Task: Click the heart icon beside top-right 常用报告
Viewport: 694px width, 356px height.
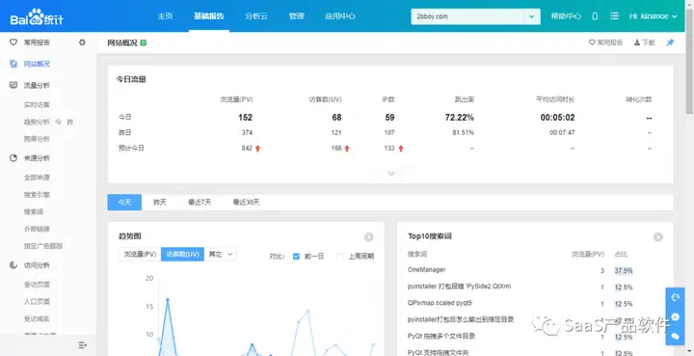Action: tap(592, 42)
